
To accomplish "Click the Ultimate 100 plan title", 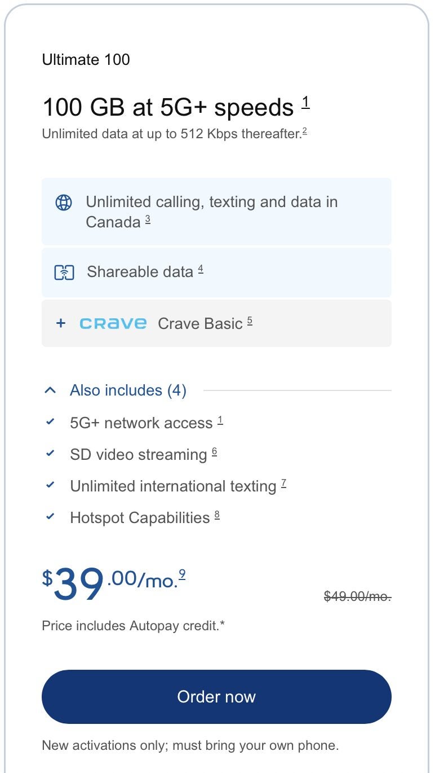I will click(x=86, y=59).
